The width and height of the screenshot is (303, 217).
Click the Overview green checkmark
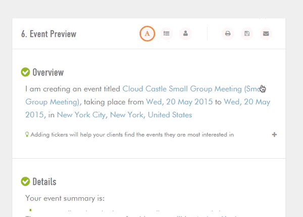pos(25,72)
